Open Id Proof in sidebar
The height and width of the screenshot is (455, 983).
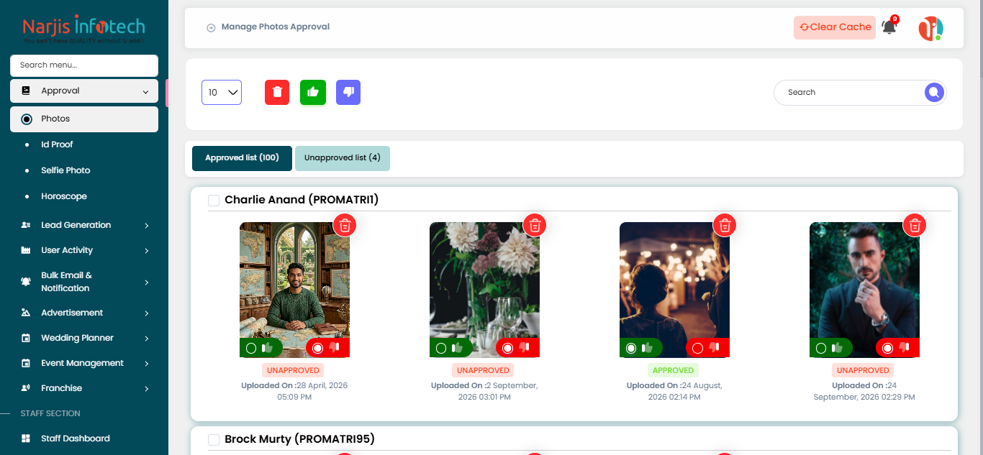coord(57,144)
